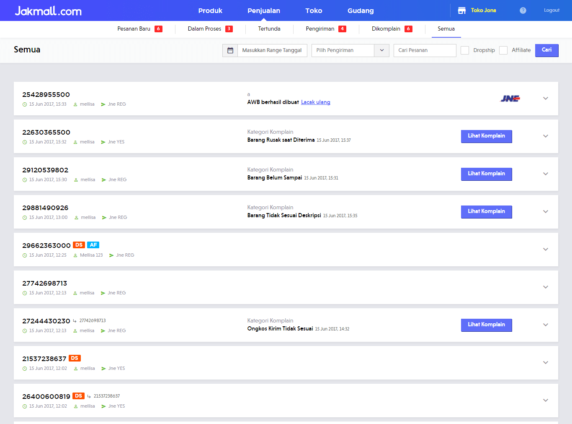Click the reference arrow icon on order 27244430230
Viewport: 572px width, 424px height.
tap(75, 321)
